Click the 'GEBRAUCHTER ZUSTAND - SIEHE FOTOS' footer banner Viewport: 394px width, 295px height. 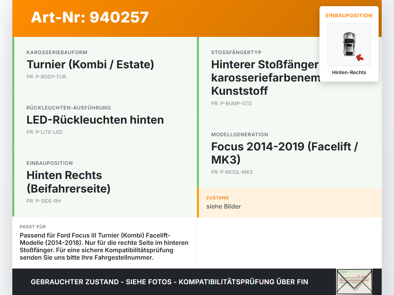click(x=169, y=282)
